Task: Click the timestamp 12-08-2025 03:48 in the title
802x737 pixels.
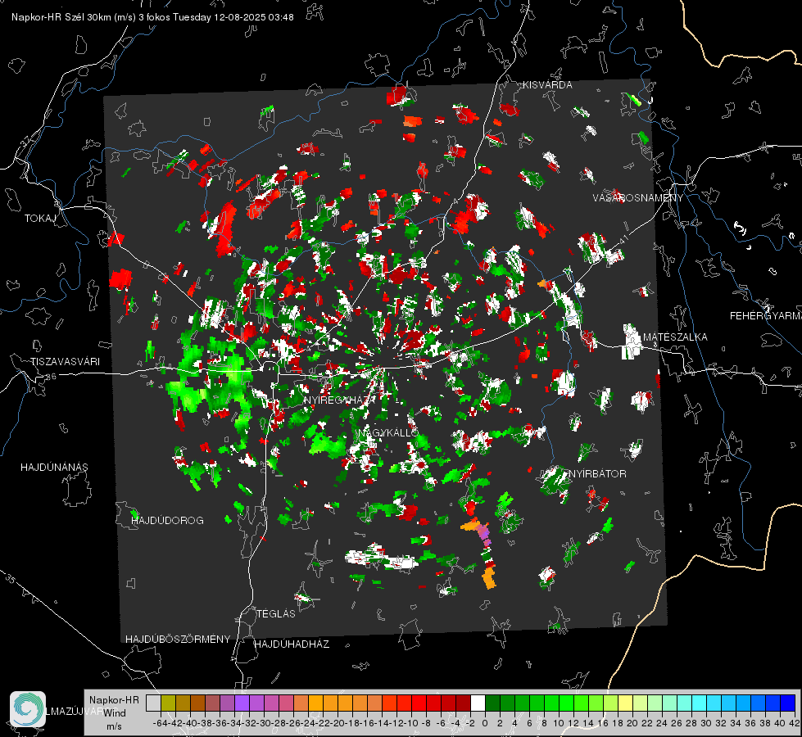Action: [254, 17]
